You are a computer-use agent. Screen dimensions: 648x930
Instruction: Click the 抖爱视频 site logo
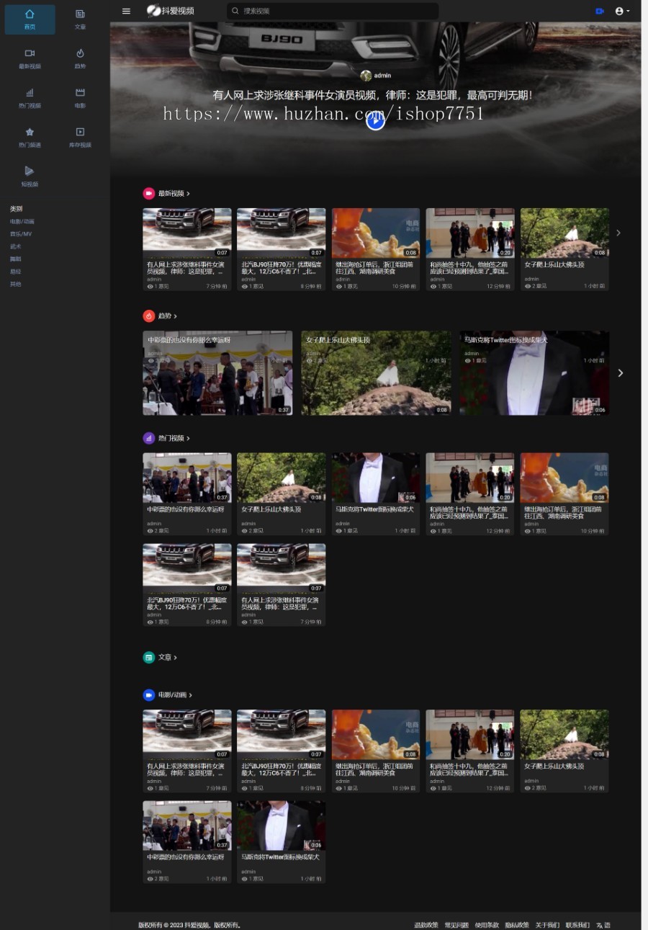171,11
